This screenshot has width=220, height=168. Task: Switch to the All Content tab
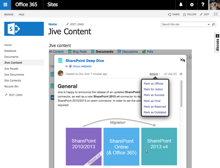pos(56,52)
